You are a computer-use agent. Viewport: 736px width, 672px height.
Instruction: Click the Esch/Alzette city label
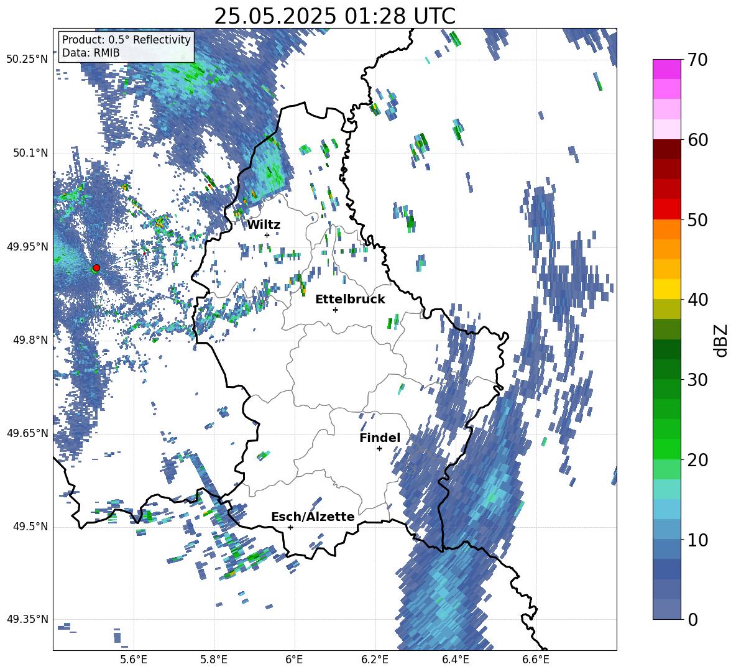(313, 517)
